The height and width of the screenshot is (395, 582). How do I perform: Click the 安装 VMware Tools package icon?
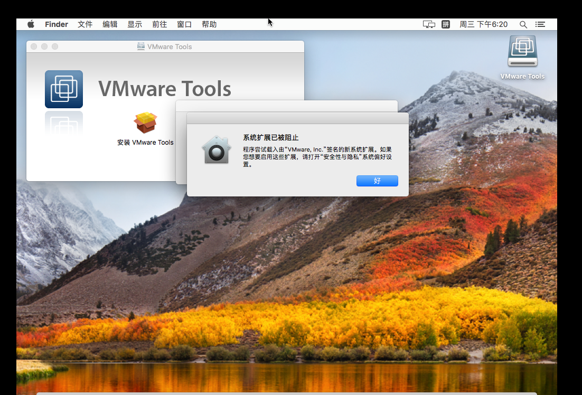(x=146, y=123)
